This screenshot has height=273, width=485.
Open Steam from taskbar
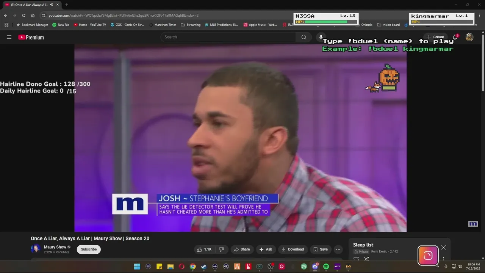coord(203,267)
